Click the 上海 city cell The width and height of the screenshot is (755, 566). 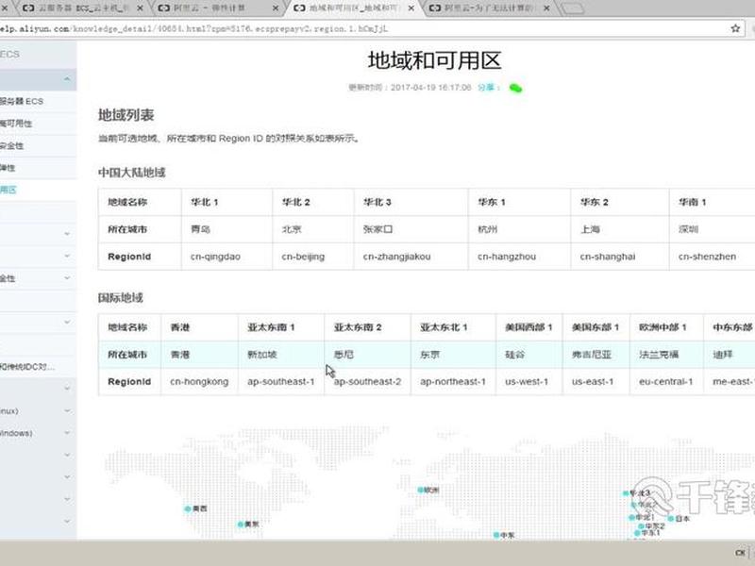[620, 229]
